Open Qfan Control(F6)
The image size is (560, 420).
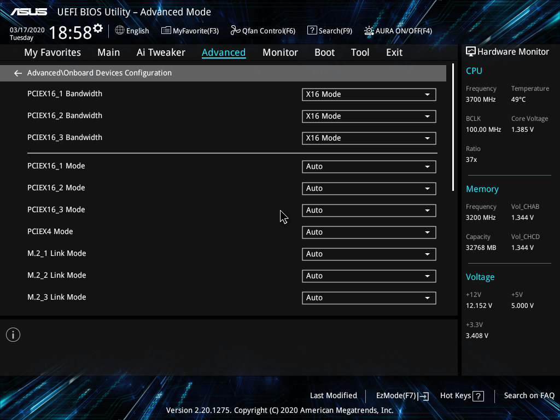tap(263, 31)
